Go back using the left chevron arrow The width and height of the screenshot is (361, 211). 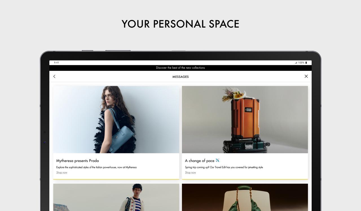click(54, 76)
